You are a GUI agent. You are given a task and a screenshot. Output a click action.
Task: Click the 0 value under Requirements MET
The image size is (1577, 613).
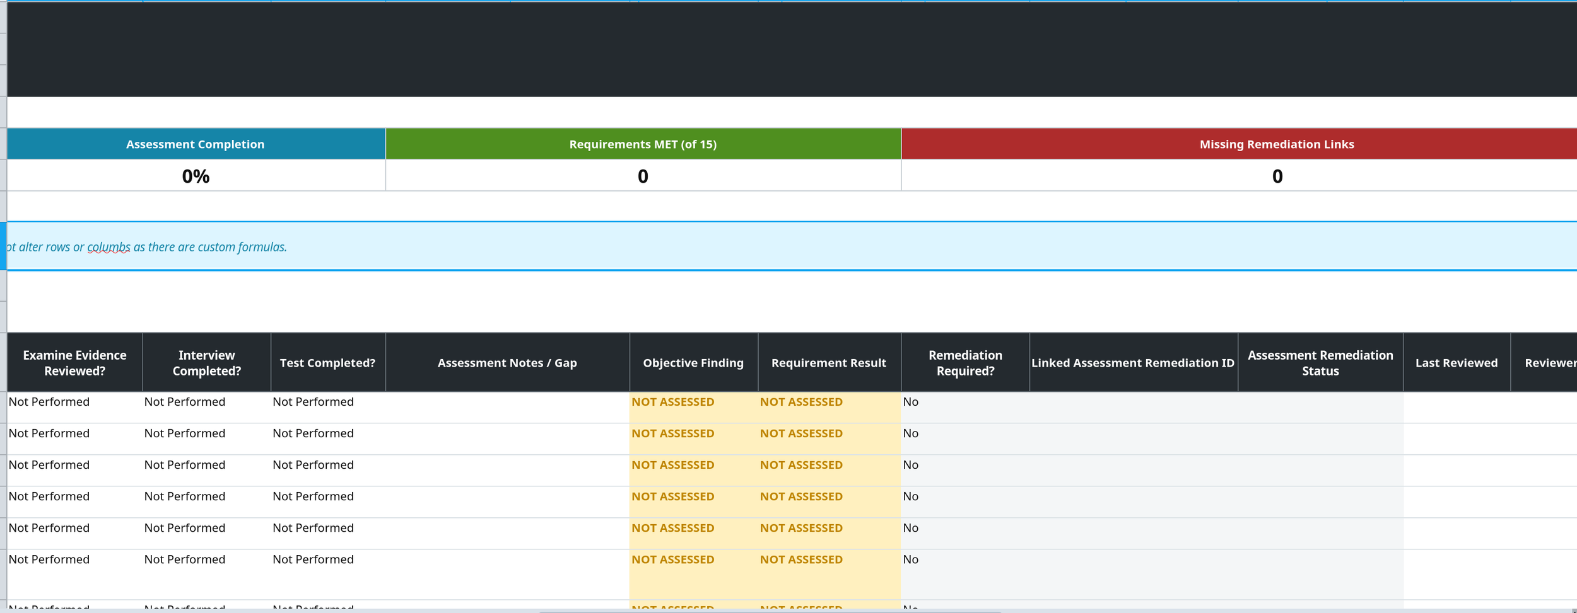(643, 176)
